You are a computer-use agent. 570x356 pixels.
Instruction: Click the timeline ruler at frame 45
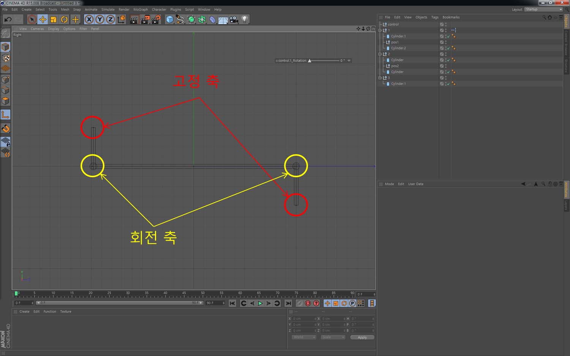184,294
